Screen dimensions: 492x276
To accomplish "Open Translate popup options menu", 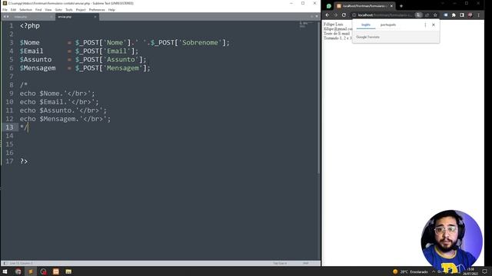I will coord(425,25).
